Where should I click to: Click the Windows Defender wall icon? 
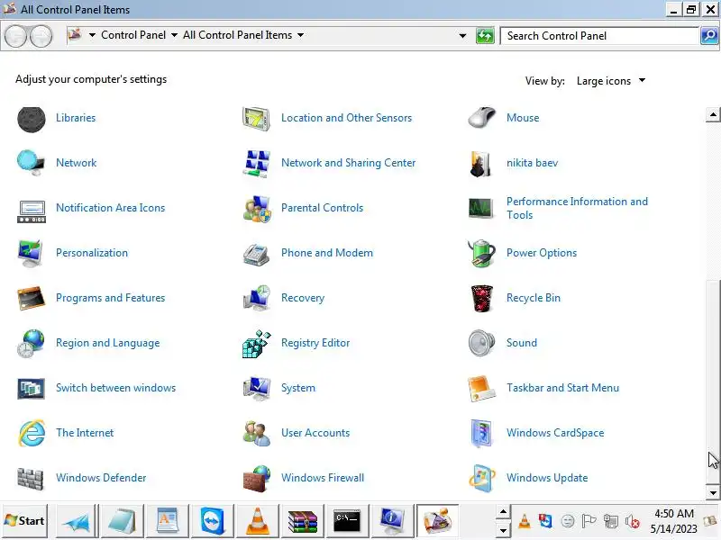pyautogui.click(x=31, y=479)
